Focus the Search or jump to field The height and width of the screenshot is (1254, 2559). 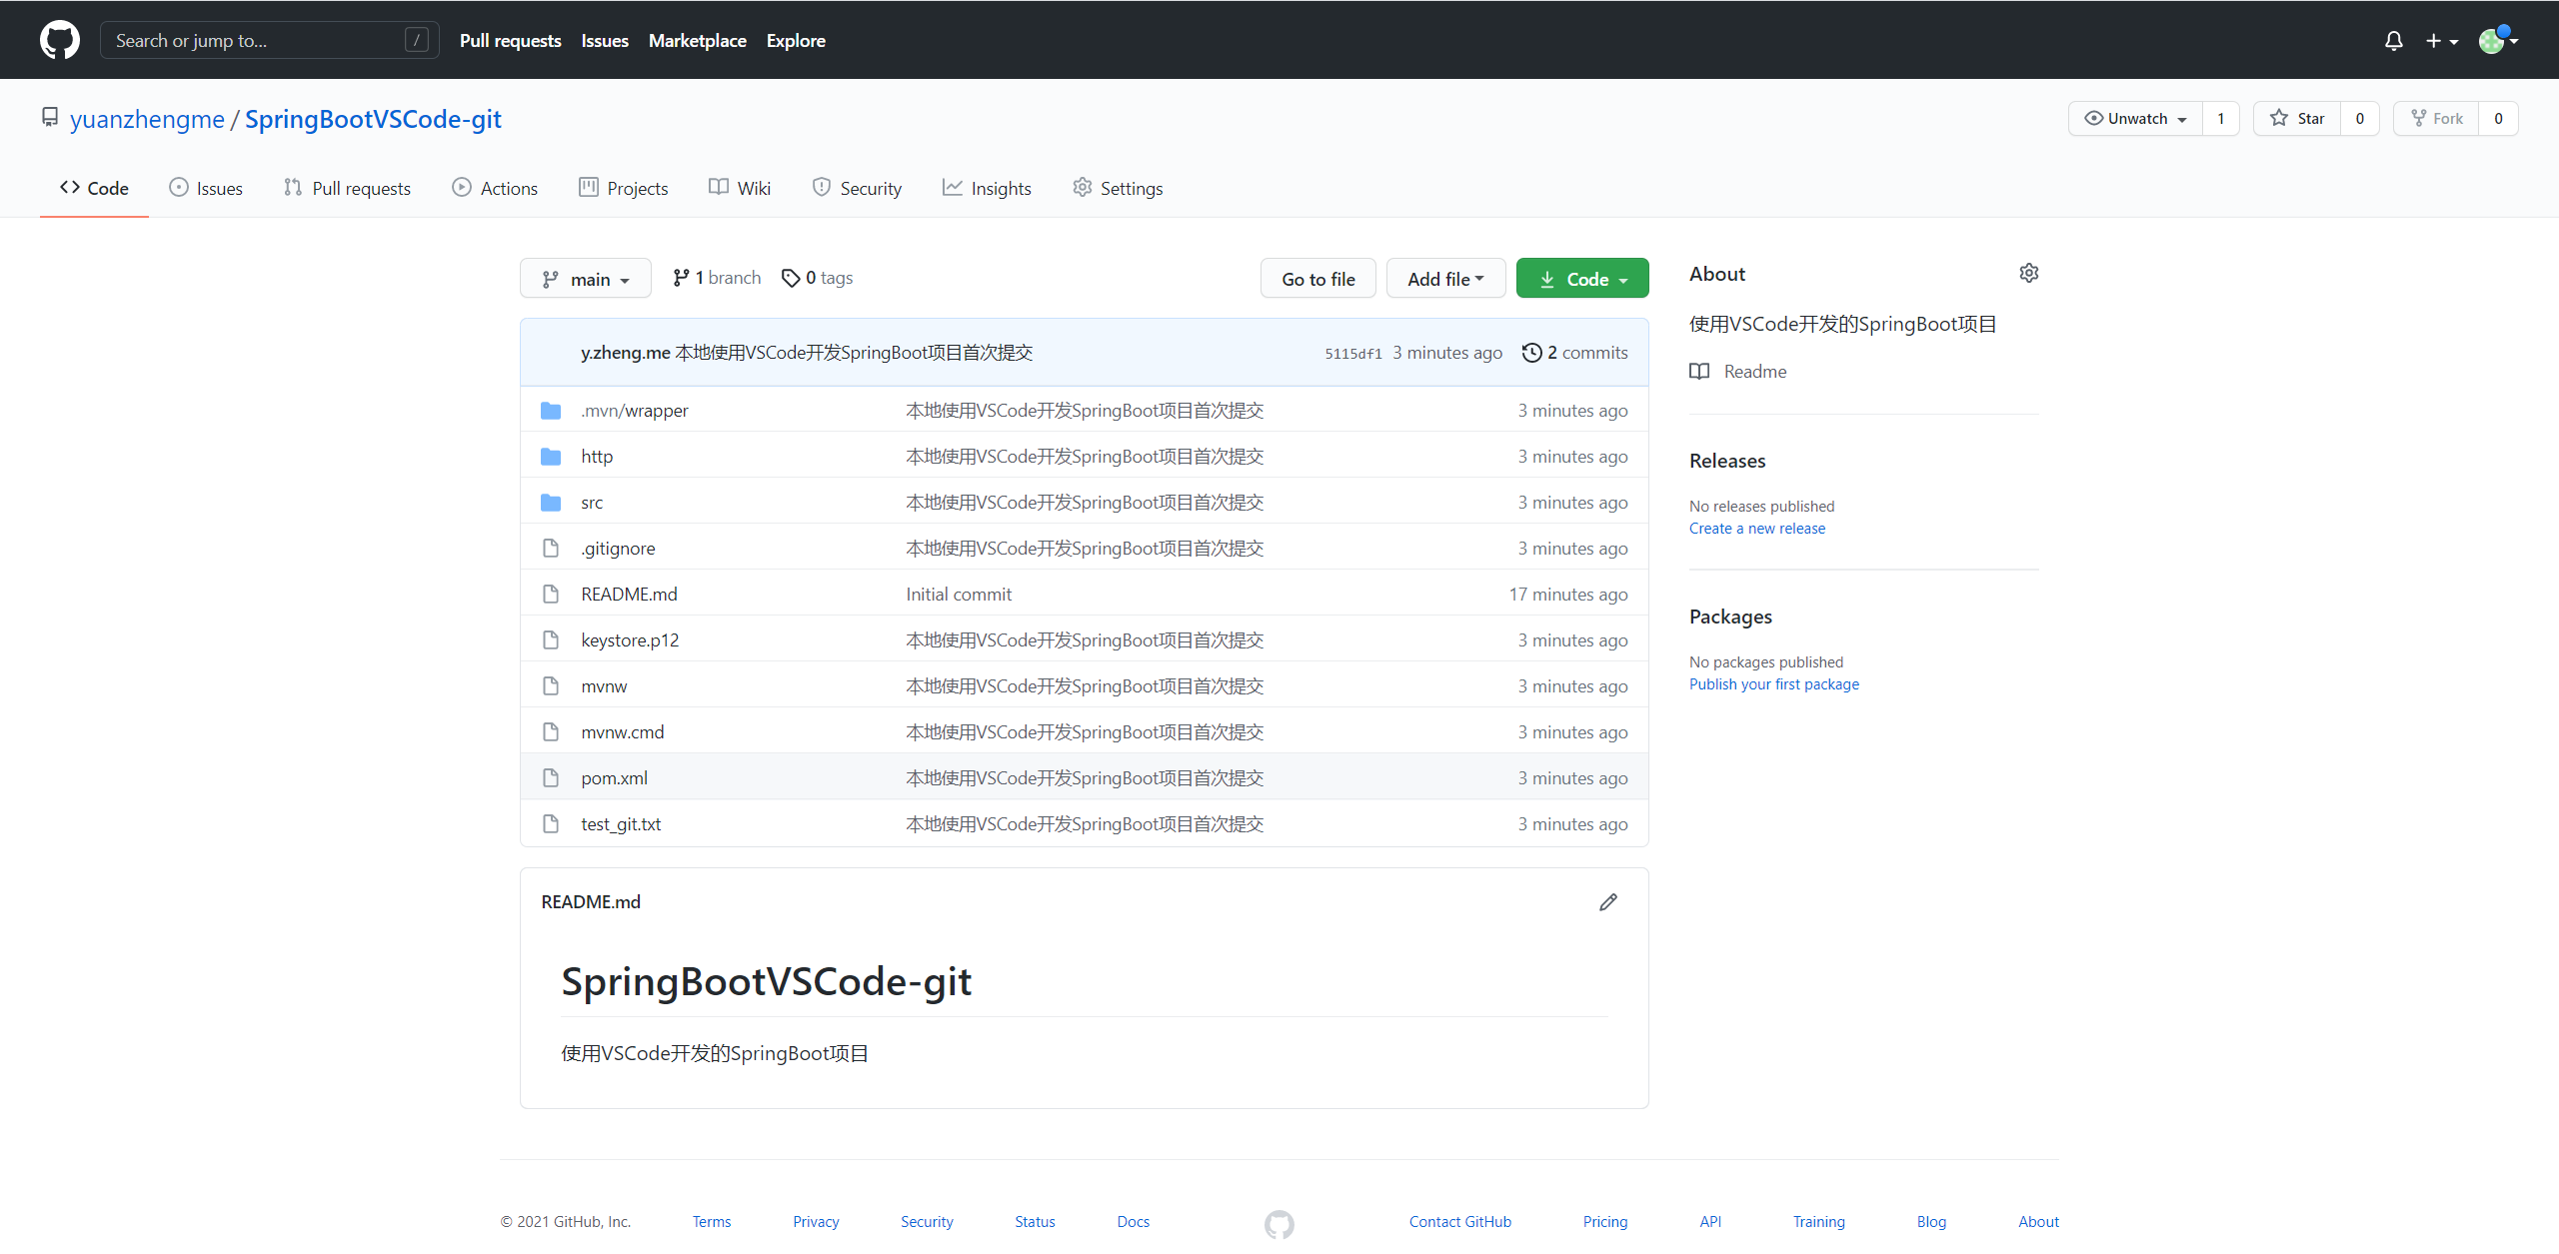(270, 40)
